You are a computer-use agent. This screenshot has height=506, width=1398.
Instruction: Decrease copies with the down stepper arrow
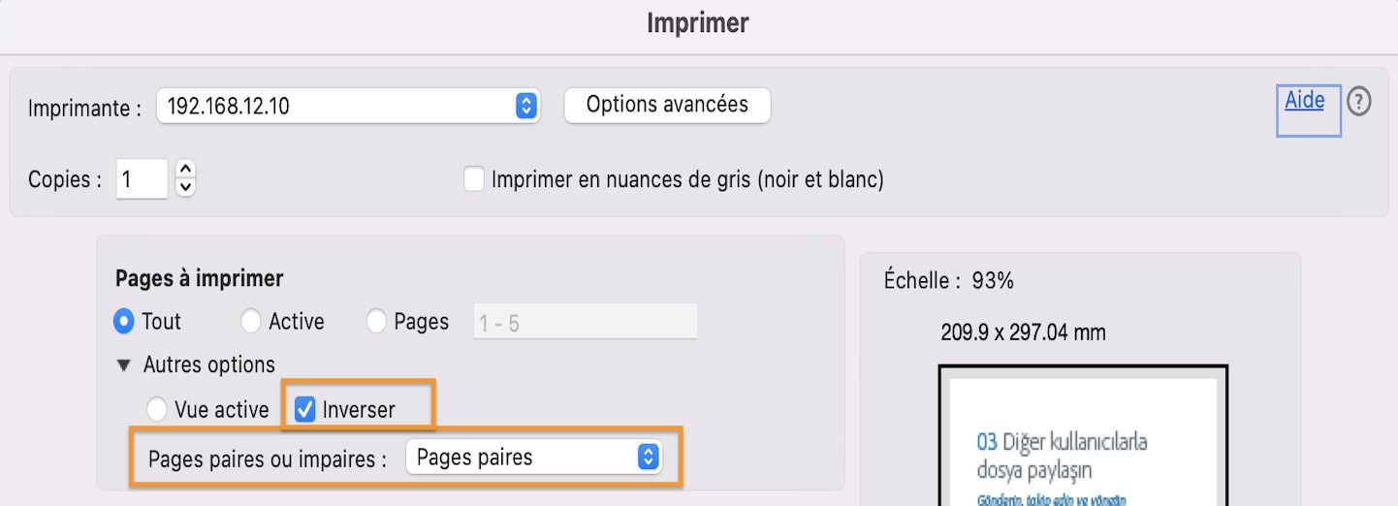(186, 187)
